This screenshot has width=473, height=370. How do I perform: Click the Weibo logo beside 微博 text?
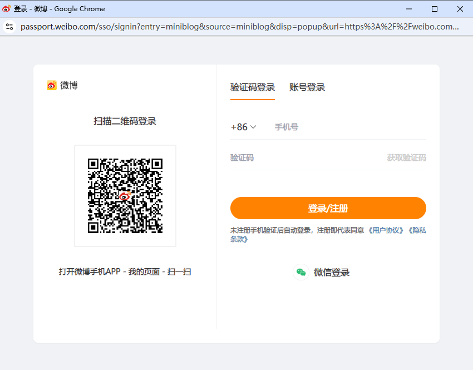[x=51, y=85]
